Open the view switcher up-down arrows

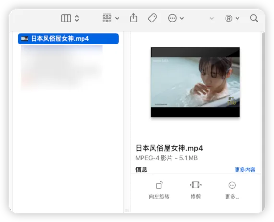77,18
